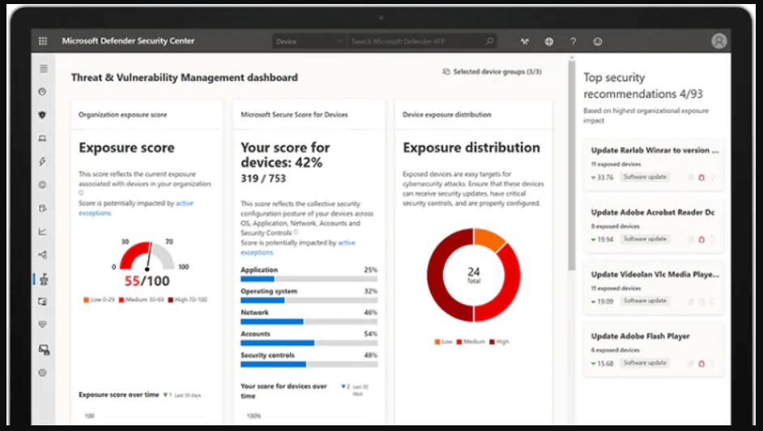Click the 19.09 impact value
This screenshot has width=763, height=431.
click(605, 302)
